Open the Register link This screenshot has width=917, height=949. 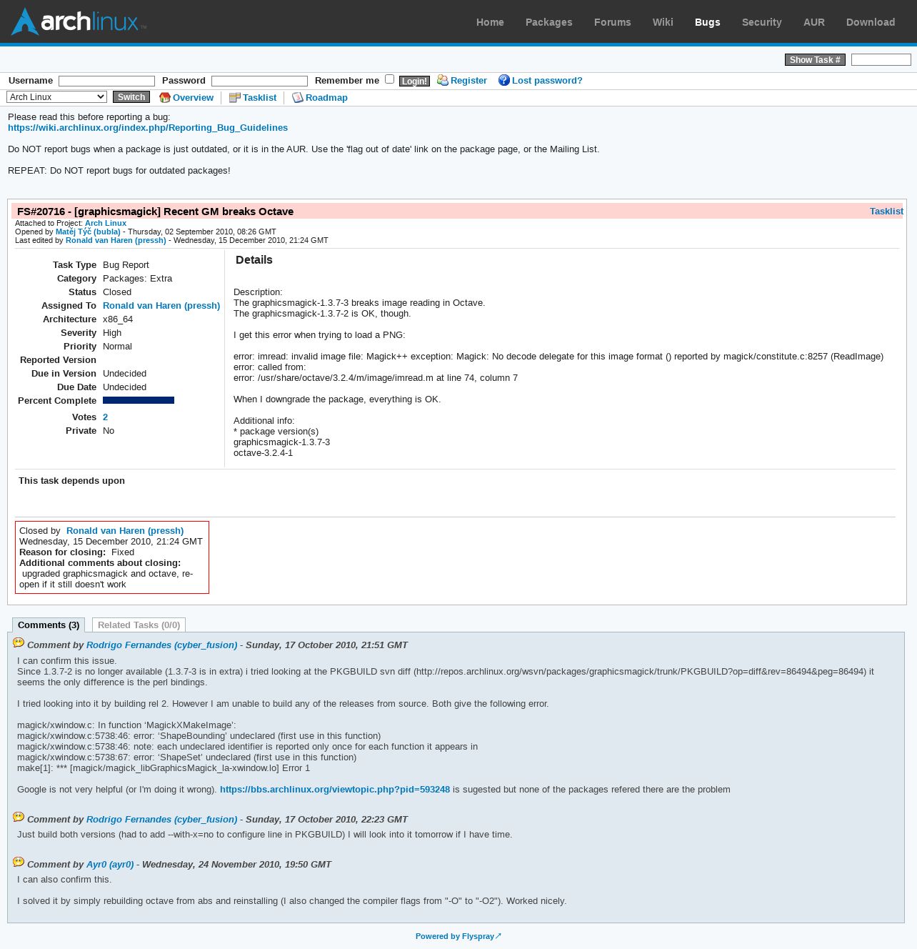[x=468, y=81]
